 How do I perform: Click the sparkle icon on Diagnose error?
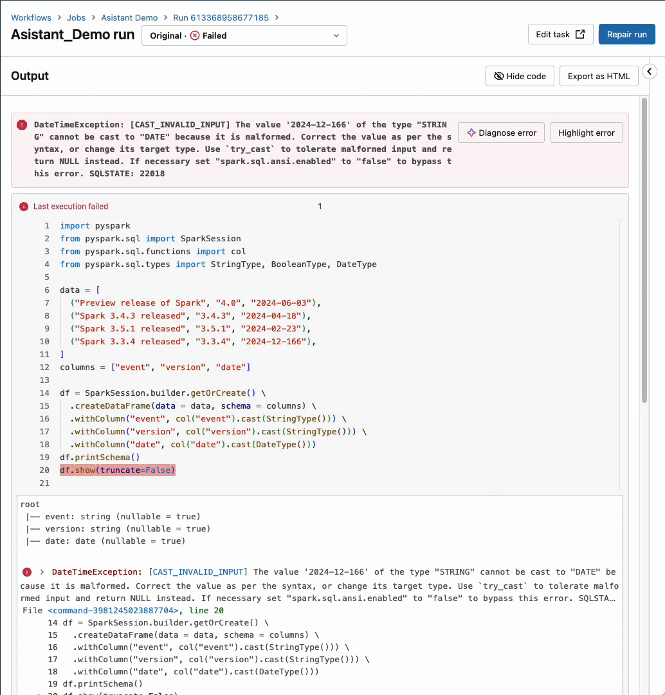tap(471, 133)
